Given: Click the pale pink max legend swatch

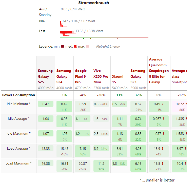Looking at the screenshot, I should point(87,46).
